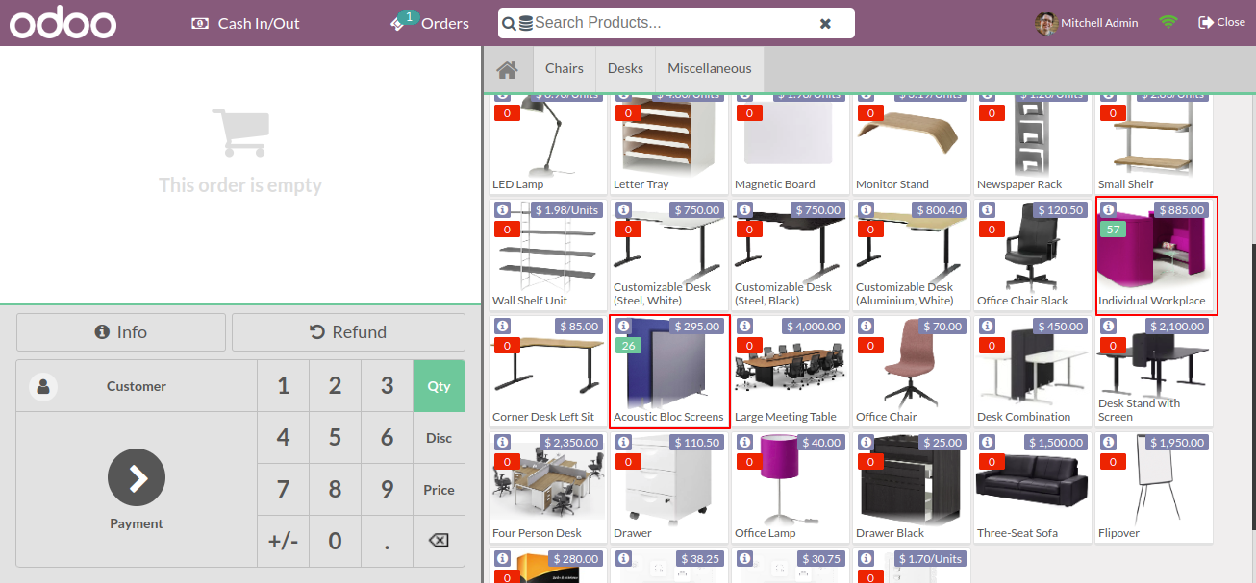Screen dimensions: 1256x583
Task: Open info icon on Four Person Desk card
Action: [x=502, y=442]
